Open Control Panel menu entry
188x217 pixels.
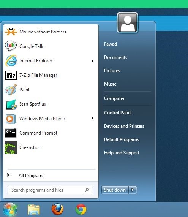click(118, 112)
